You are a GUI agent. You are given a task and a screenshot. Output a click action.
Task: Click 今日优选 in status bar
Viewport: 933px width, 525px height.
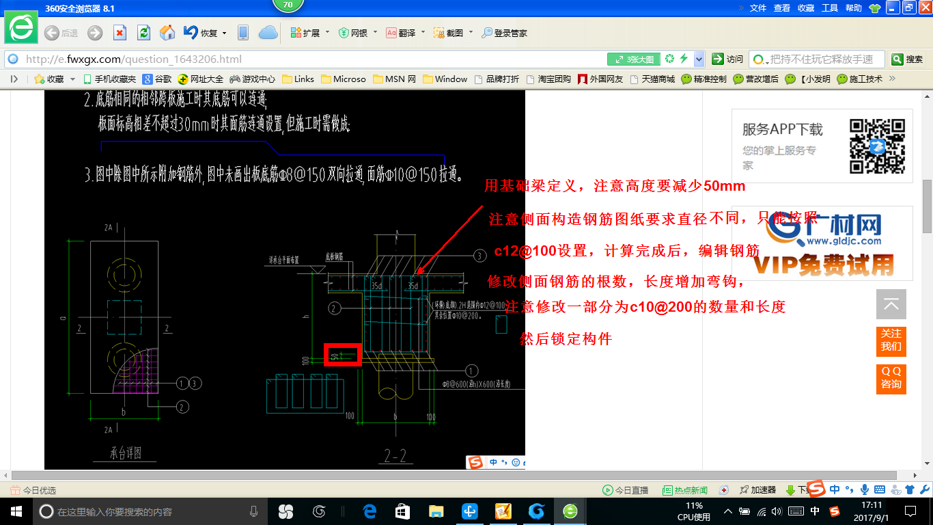[33, 490]
